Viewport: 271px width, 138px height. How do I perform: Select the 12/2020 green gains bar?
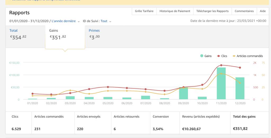point(240,88)
